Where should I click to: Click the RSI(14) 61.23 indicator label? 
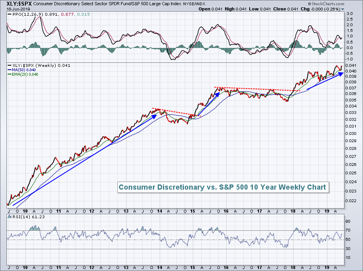[28, 217]
